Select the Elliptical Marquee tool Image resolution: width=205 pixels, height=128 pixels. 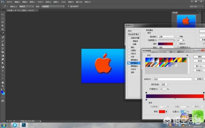coord(3,18)
